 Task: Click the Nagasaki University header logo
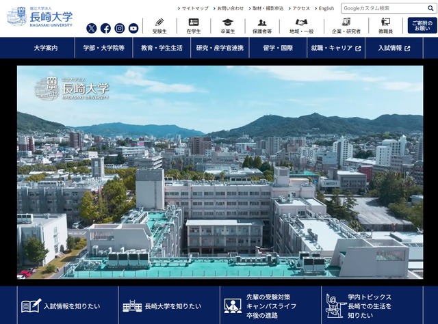point(40,16)
